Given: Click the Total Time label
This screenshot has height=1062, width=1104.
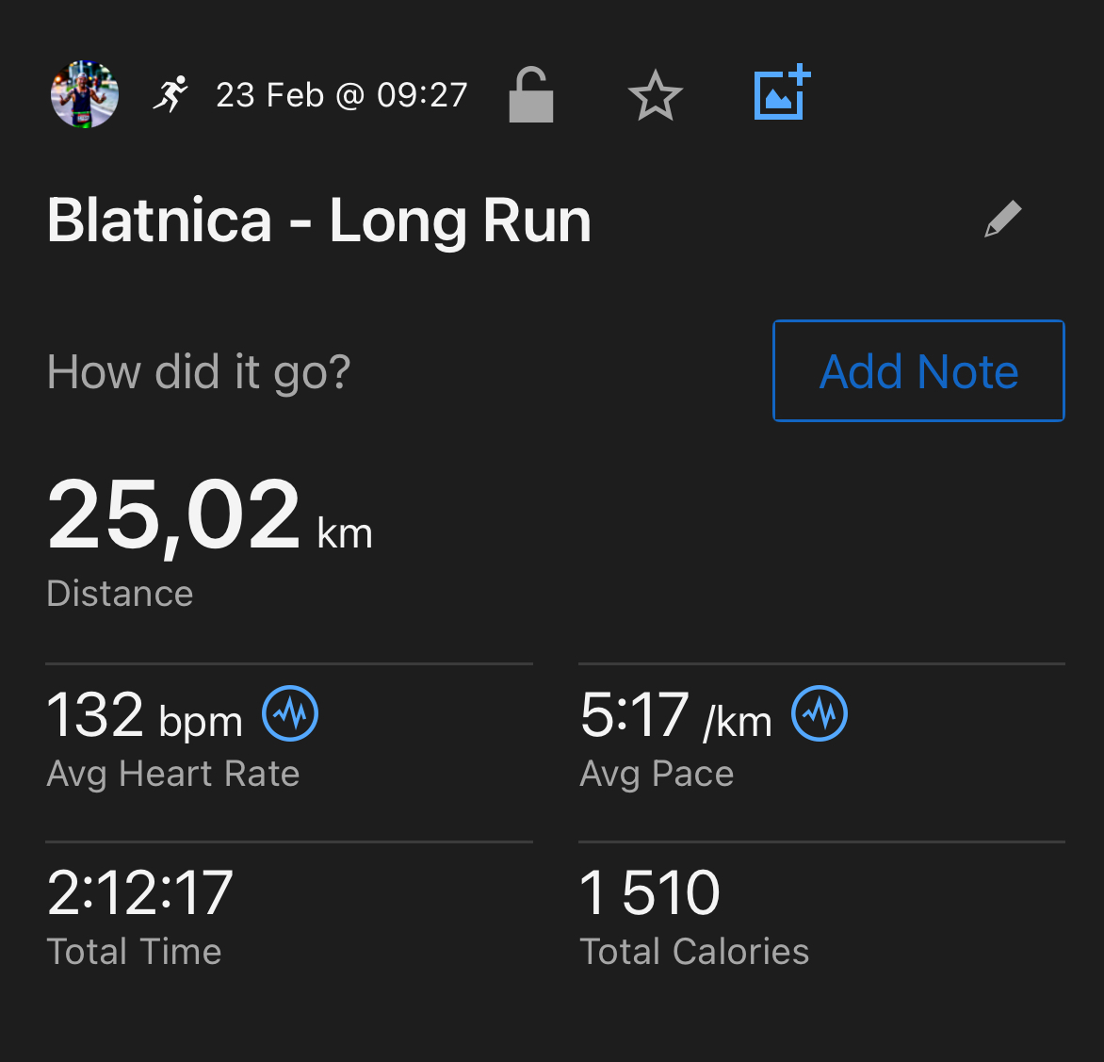Looking at the screenshot, I should 134,952.
